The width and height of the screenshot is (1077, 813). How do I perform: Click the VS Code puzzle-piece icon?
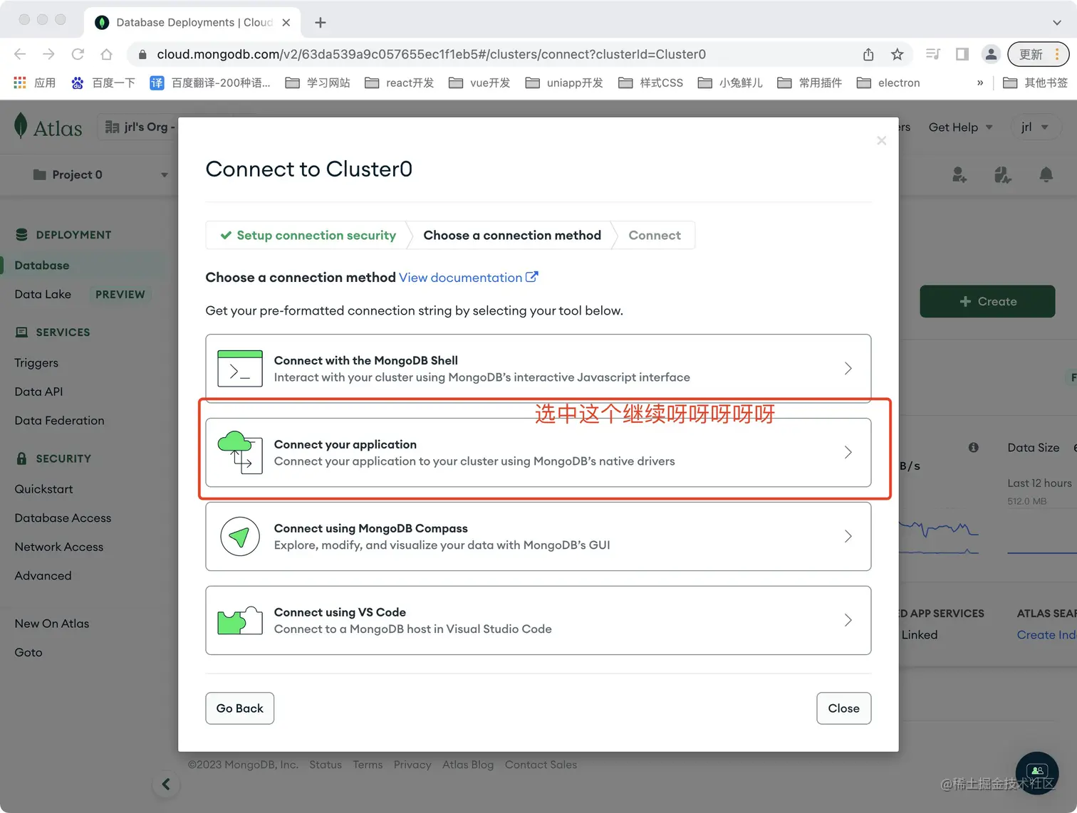[x=240, y=620]
